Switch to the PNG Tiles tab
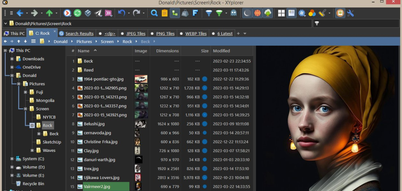The width and height of the screenshot is (402, 191). tap(162, 34)
